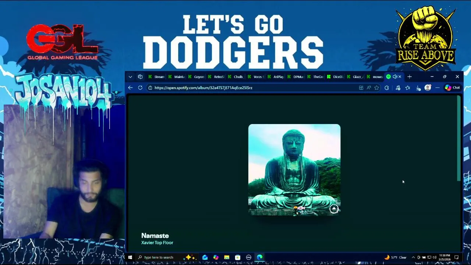Viewport: 471px width, 265px height.
Task: Open the browser Downloads icon
Action: click(418, 88)
